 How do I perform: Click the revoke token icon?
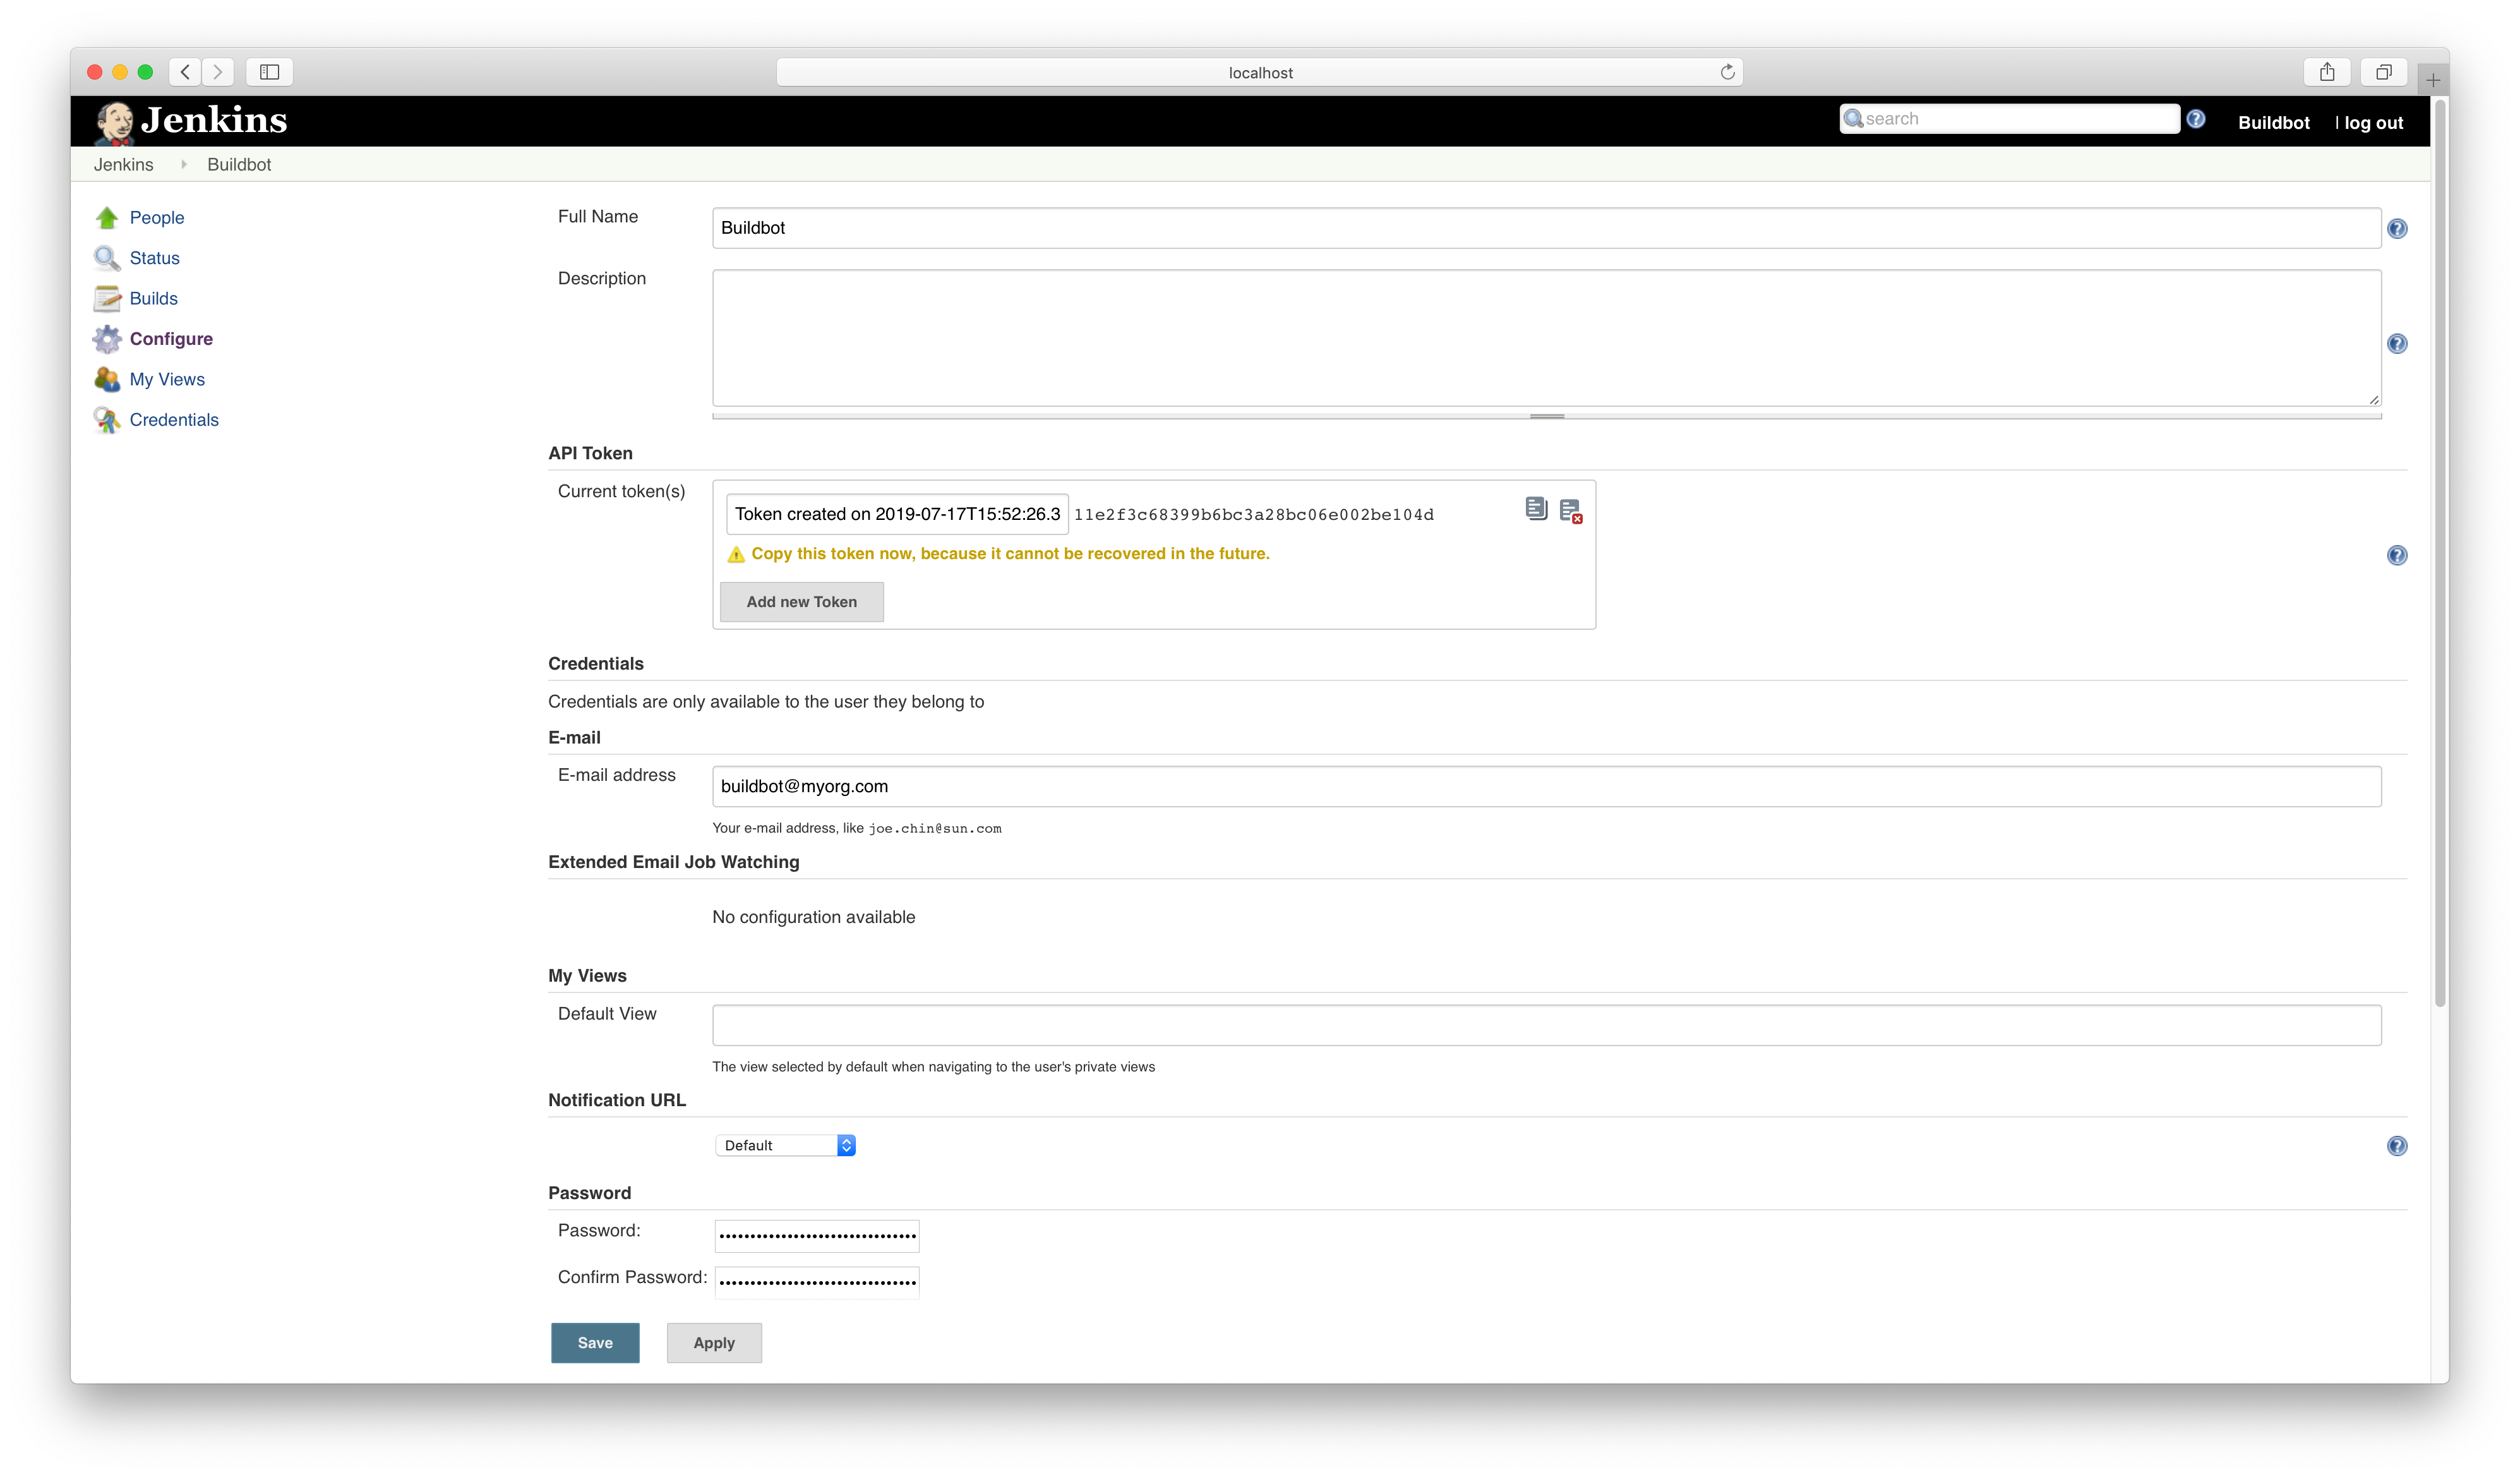pos(1570,511)
